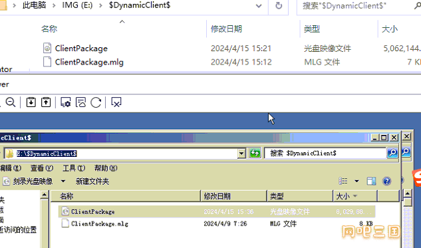Select the ClientPackage disc image icon in top window
The image size is (421, 248).
point(47,48)
